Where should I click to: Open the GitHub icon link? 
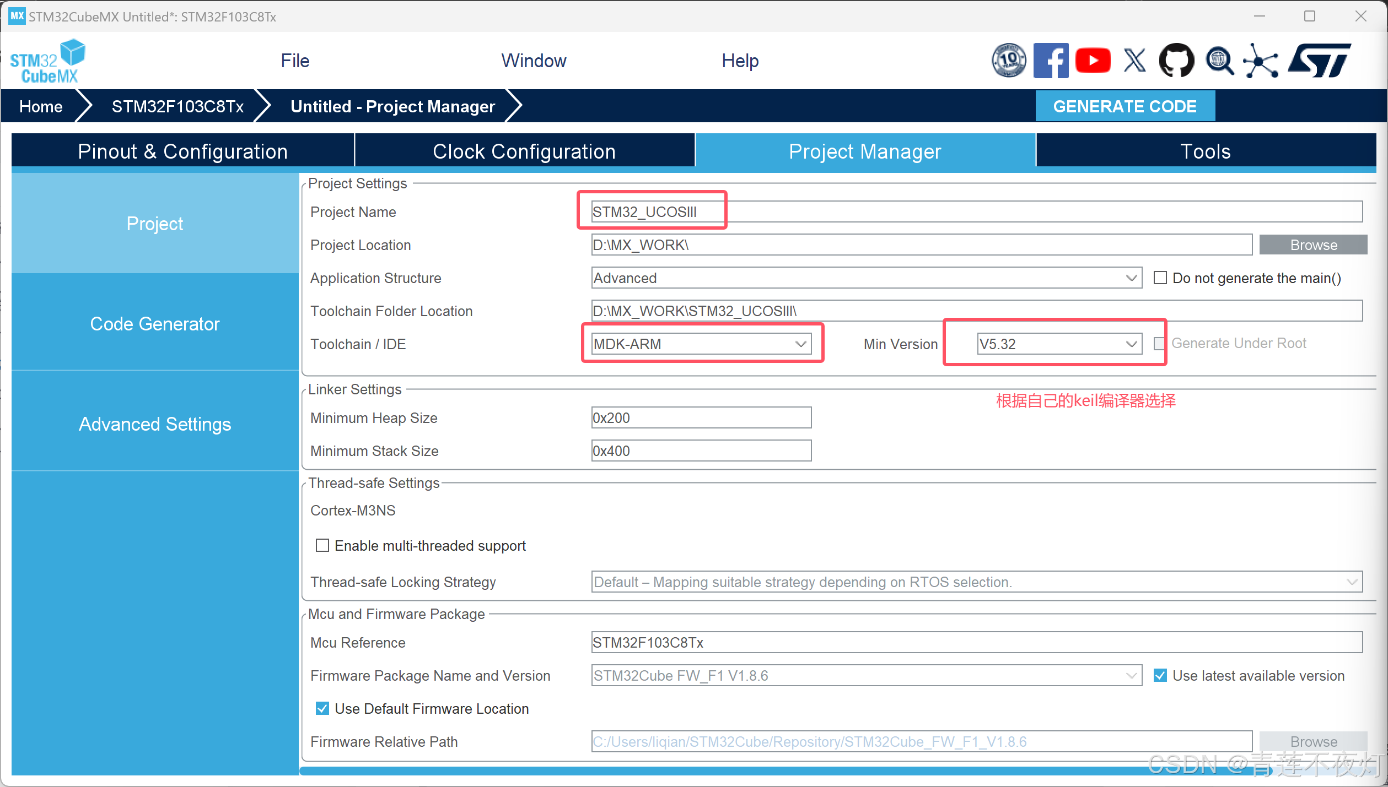pos(1176,61)
